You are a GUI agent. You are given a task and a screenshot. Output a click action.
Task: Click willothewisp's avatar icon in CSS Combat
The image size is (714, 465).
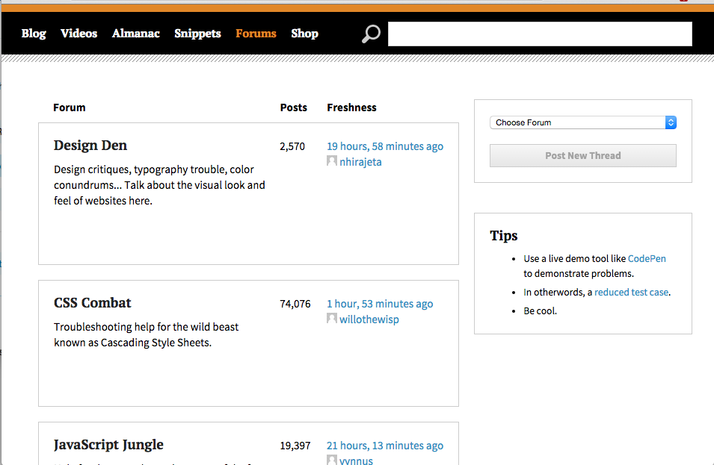click(331, 318)
